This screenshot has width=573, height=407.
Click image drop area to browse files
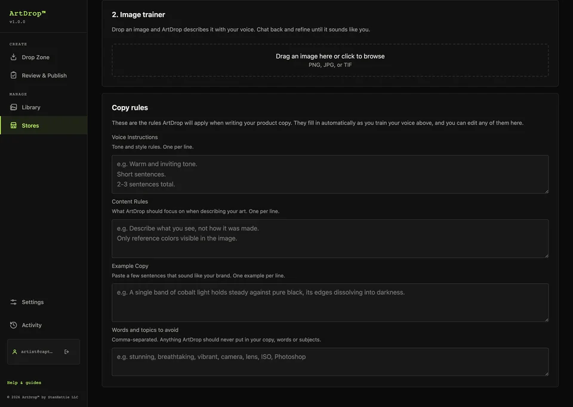330,60
